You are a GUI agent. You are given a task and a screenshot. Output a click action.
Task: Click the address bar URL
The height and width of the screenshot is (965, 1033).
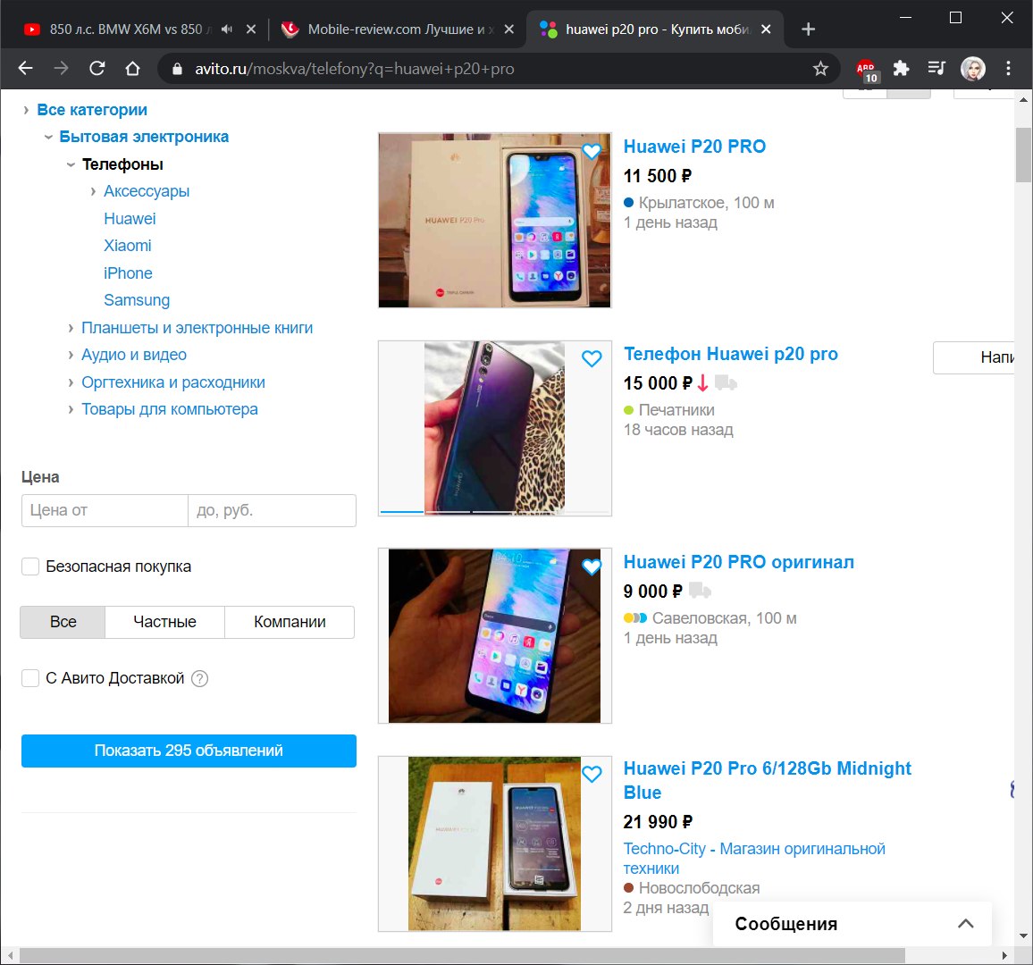click(x=355, y=69)
